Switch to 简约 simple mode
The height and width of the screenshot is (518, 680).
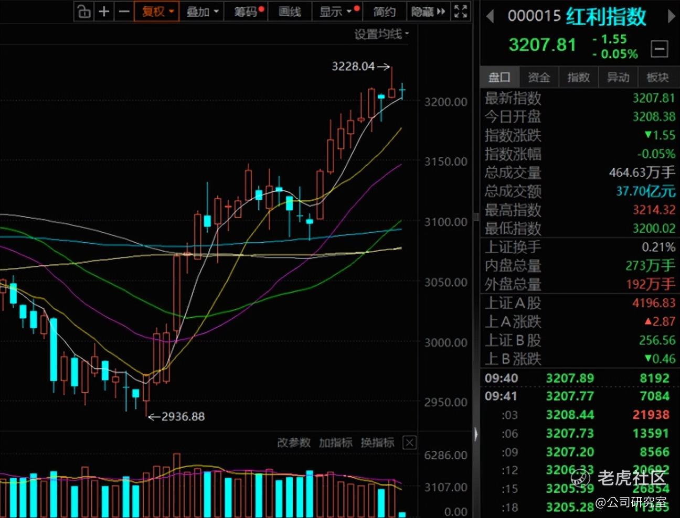point(385,12)
